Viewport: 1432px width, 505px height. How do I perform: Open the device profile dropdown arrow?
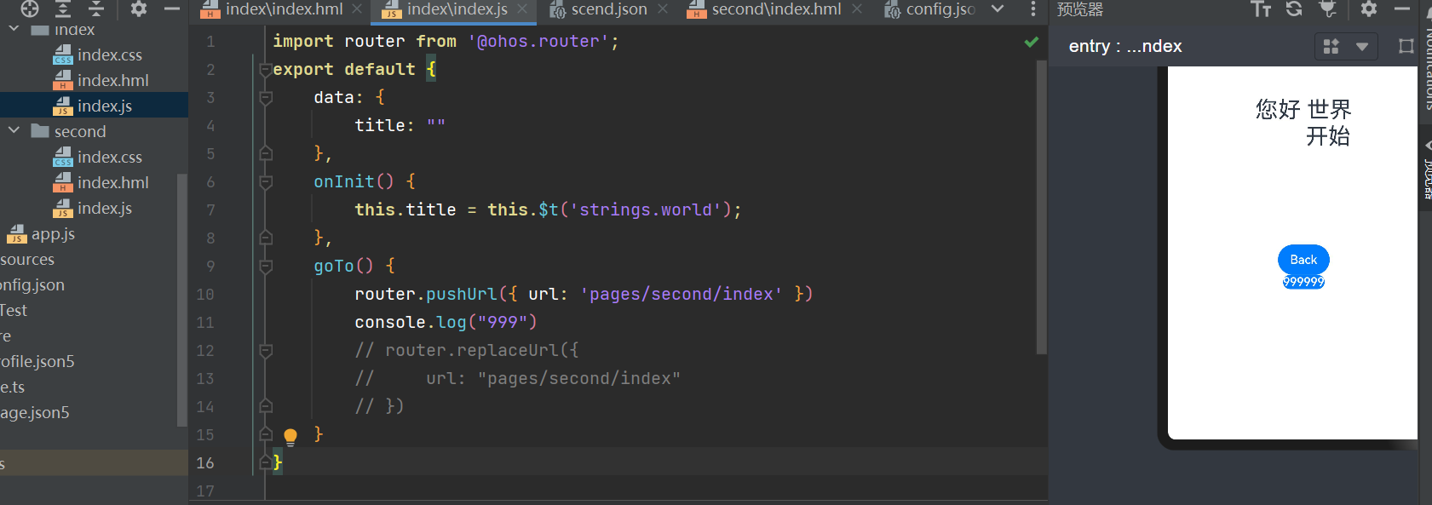(1362, 46)
